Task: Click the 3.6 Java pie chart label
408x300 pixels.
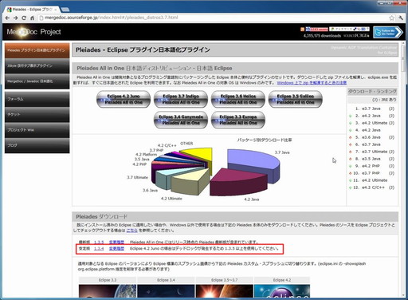Action: coord(150,191)
